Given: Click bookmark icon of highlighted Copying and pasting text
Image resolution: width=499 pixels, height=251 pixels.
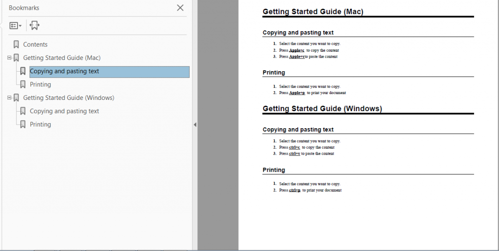Looking at the screenshot, I should 23,71.
